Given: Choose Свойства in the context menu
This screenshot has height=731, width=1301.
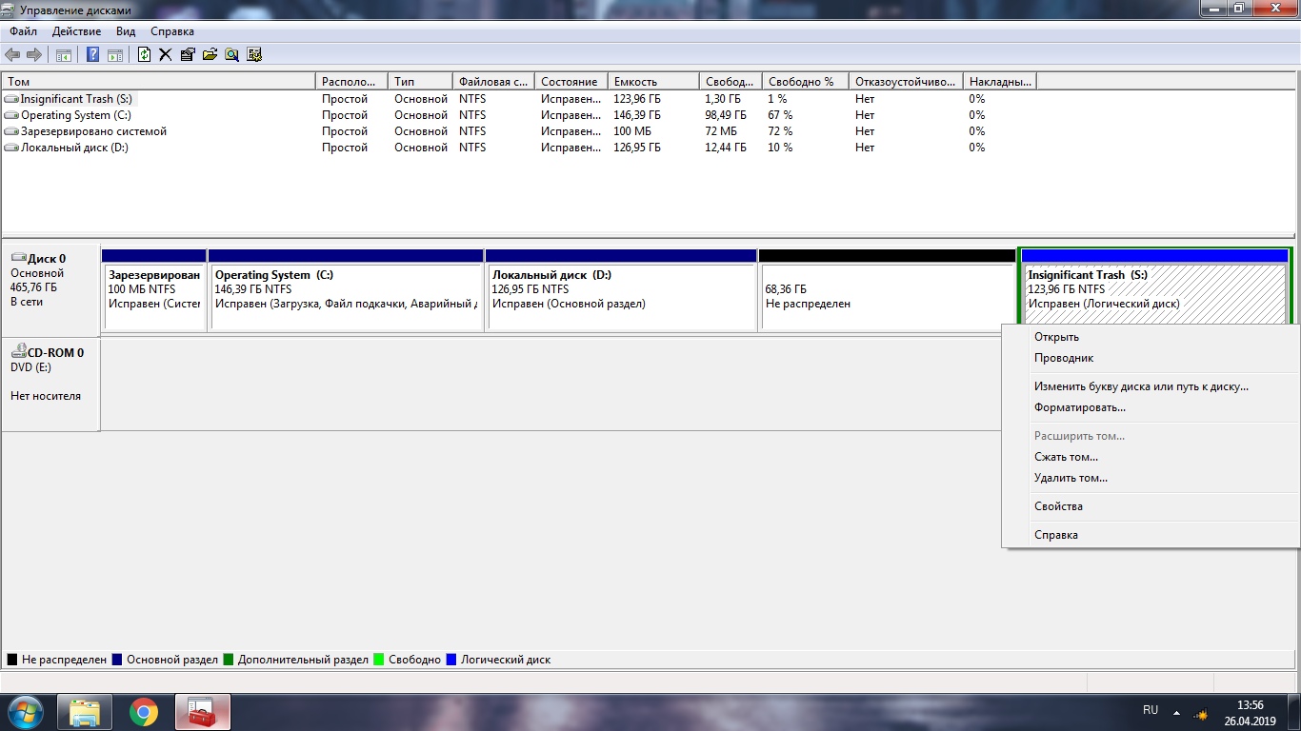Looking at the screenshot, I should [1151, 506].
